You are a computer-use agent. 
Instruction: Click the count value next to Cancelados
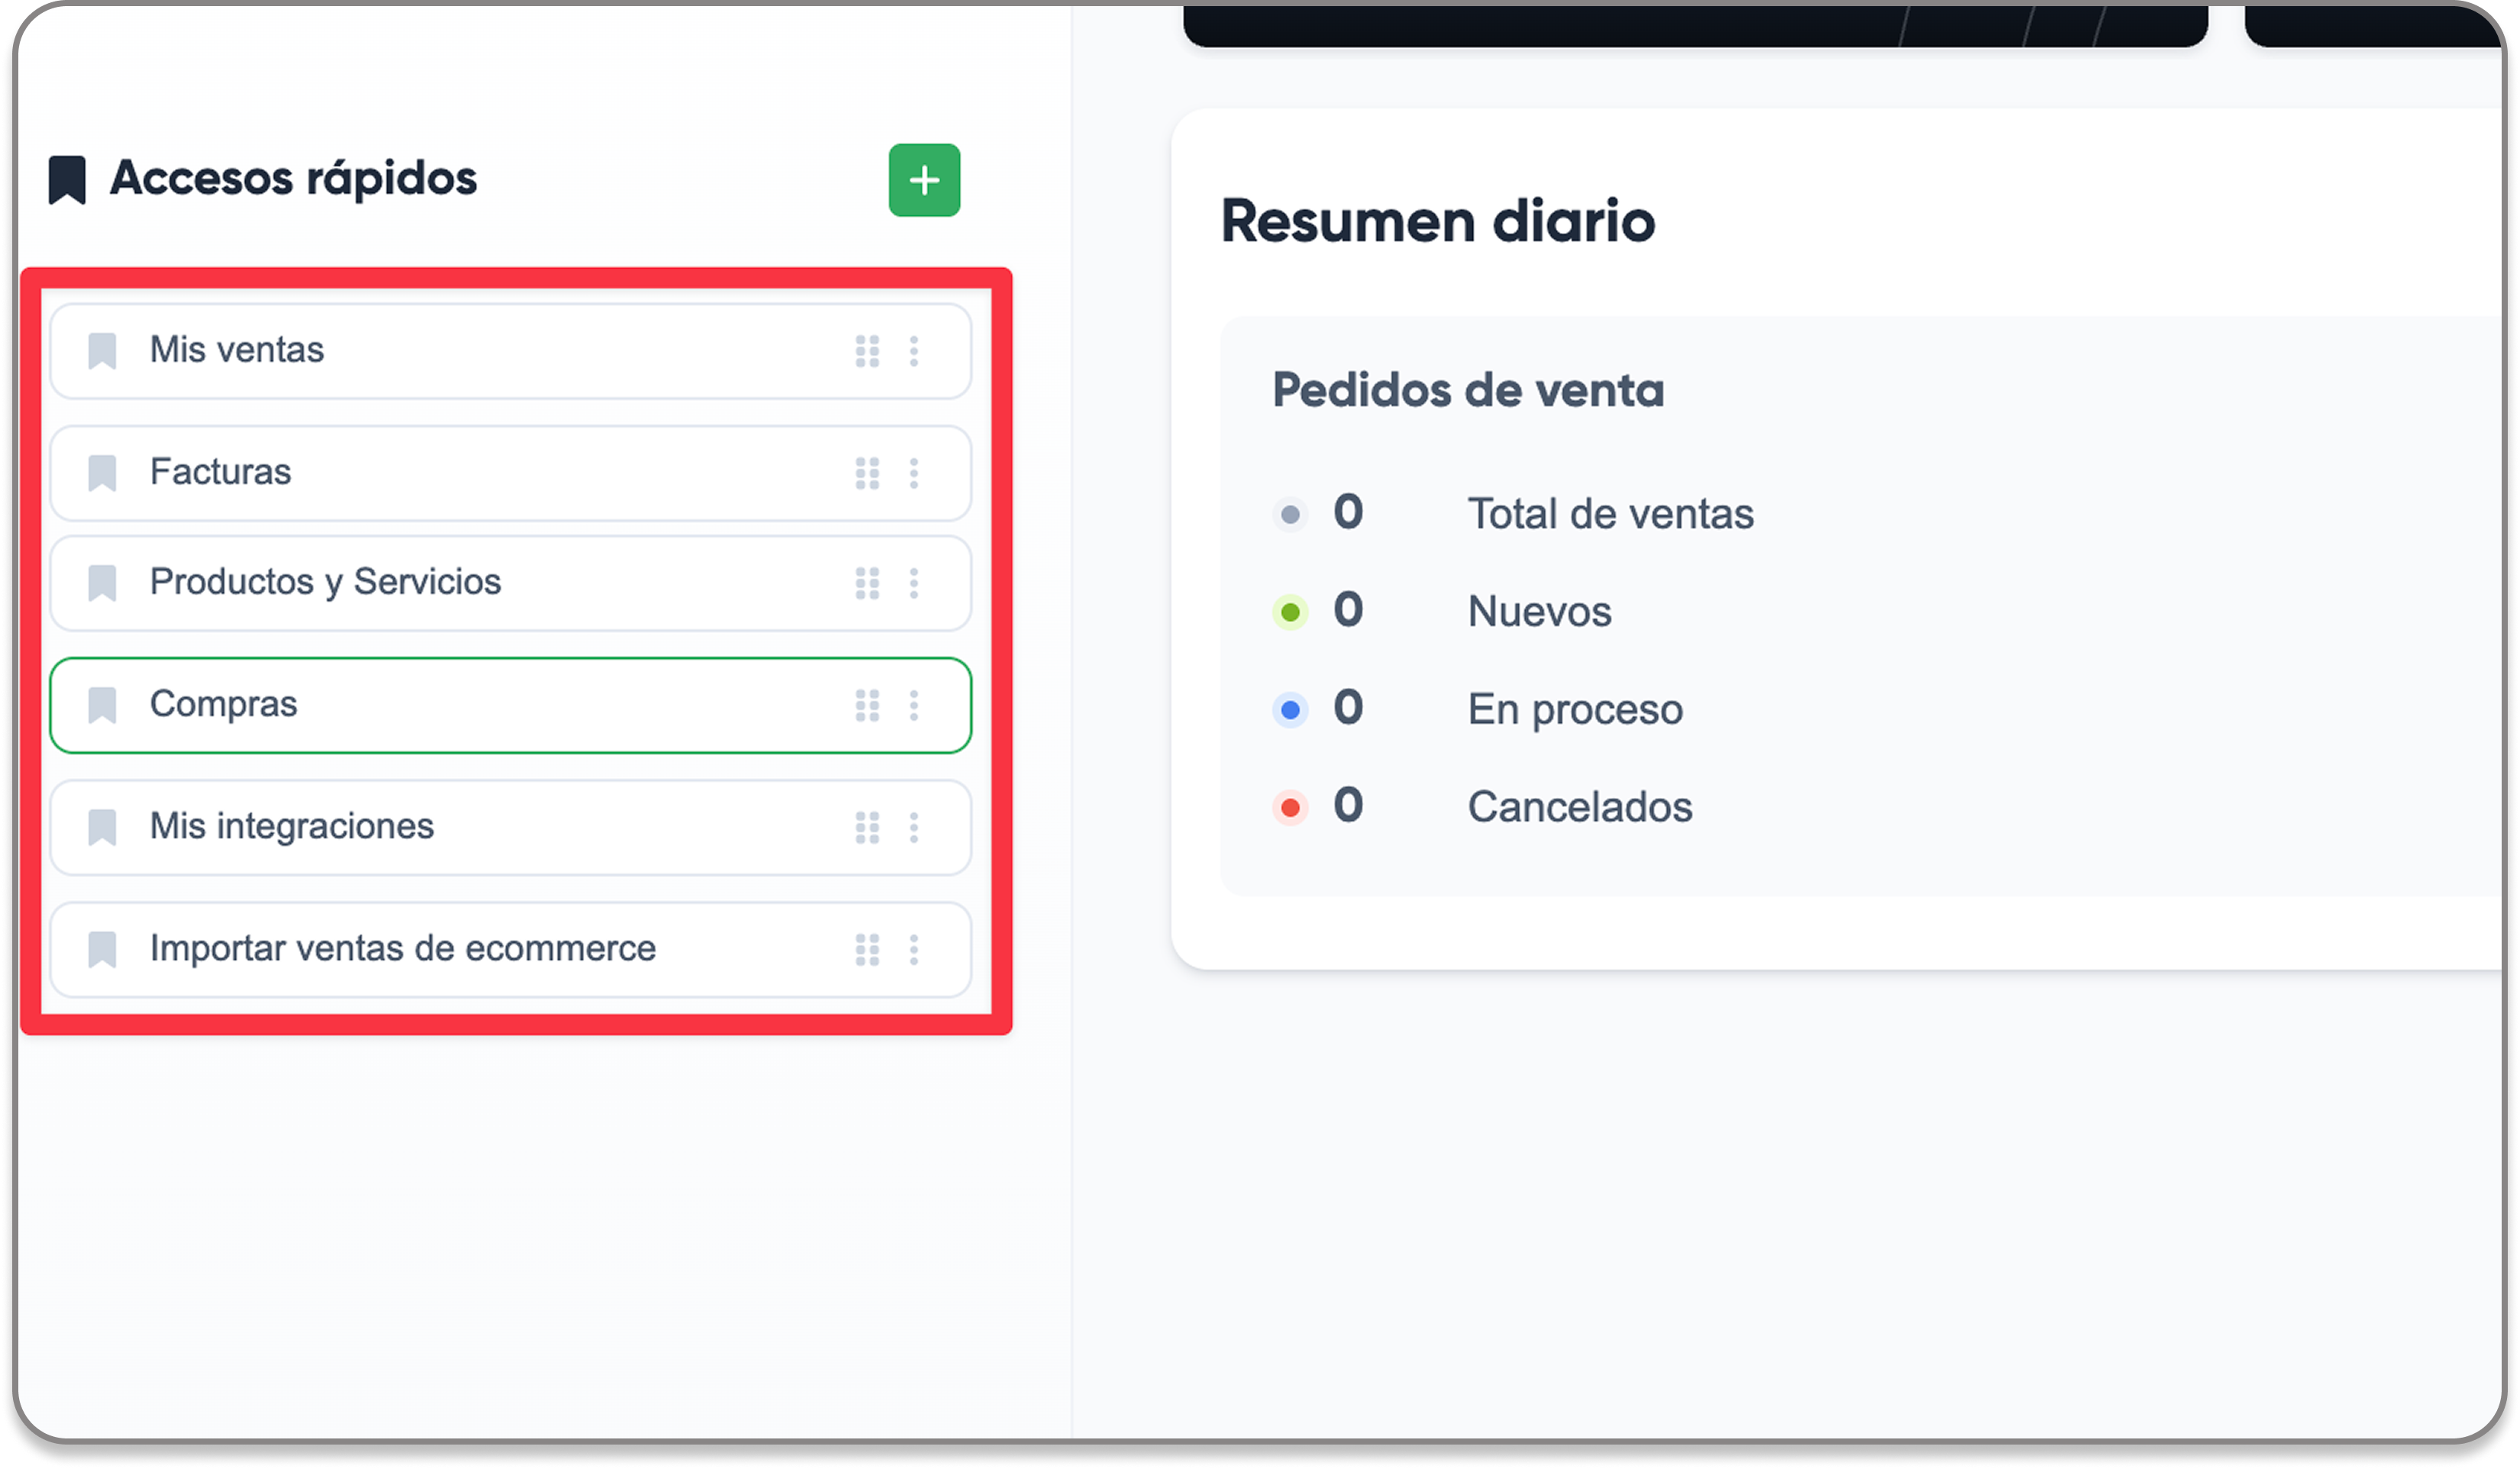[x=1348, y=805]
